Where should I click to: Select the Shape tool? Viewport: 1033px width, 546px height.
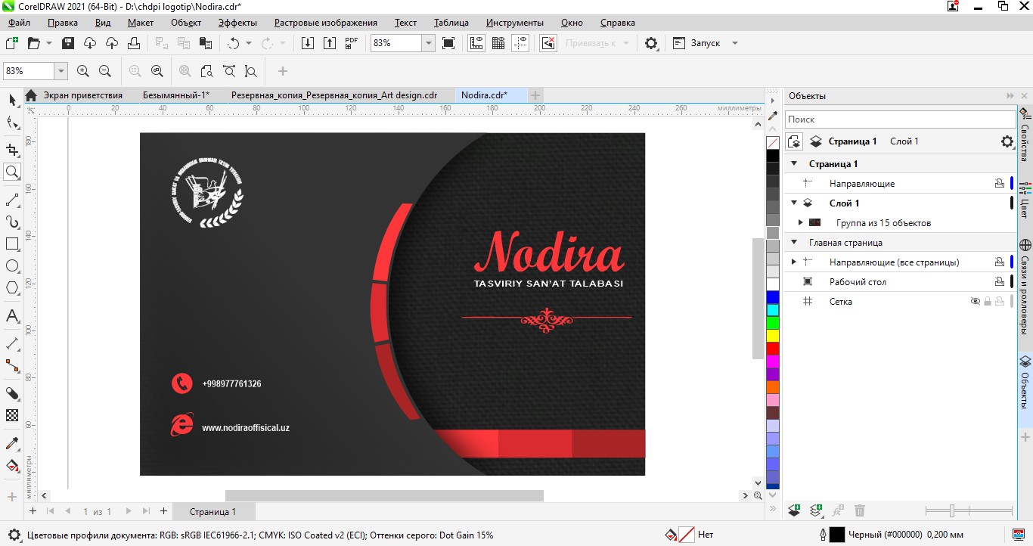point(12,123)
